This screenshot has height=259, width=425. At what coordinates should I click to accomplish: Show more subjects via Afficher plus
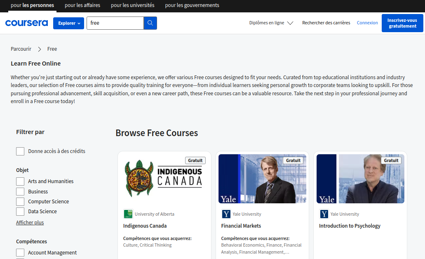click(x=30, y=223)
